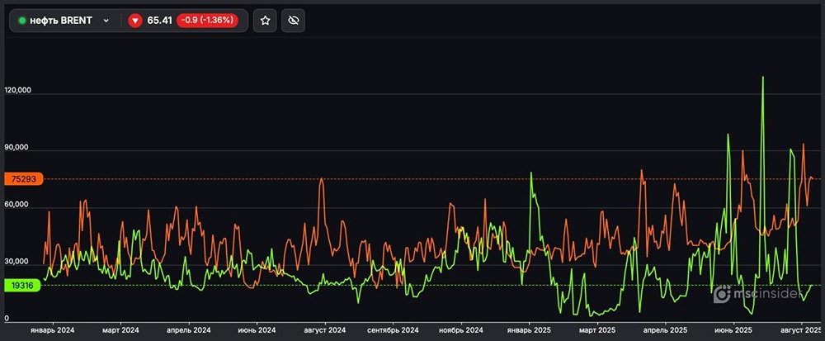Image resolution: width=825 pixels, height=341 pixels.
Task: Click the август 2024 date label
Action: [325, 330]
